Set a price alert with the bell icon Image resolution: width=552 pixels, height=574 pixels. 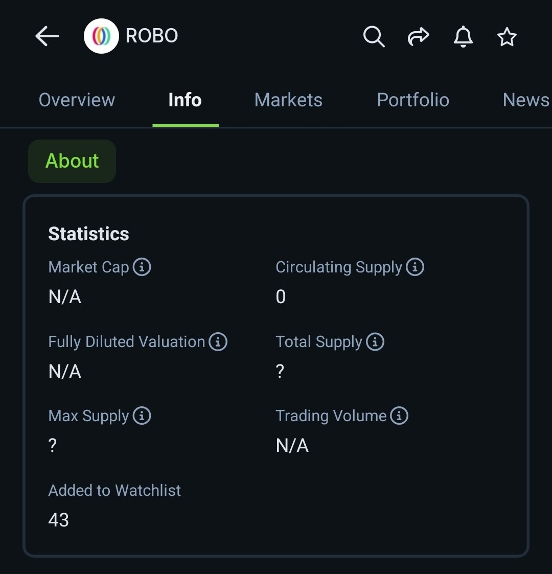463,36
